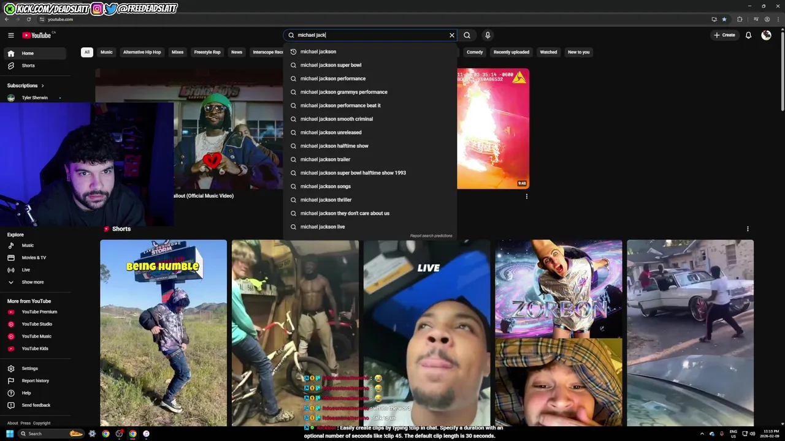Screen dimensions: 785x441
Task: Open the Windows Start menu
Action: [10, 434]
